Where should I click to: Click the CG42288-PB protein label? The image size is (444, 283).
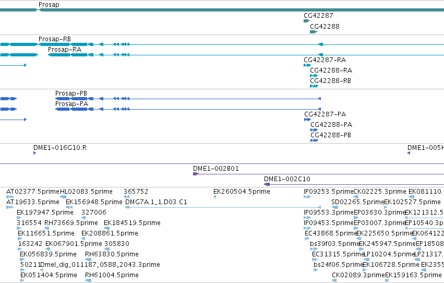click(x=331, y=135)
